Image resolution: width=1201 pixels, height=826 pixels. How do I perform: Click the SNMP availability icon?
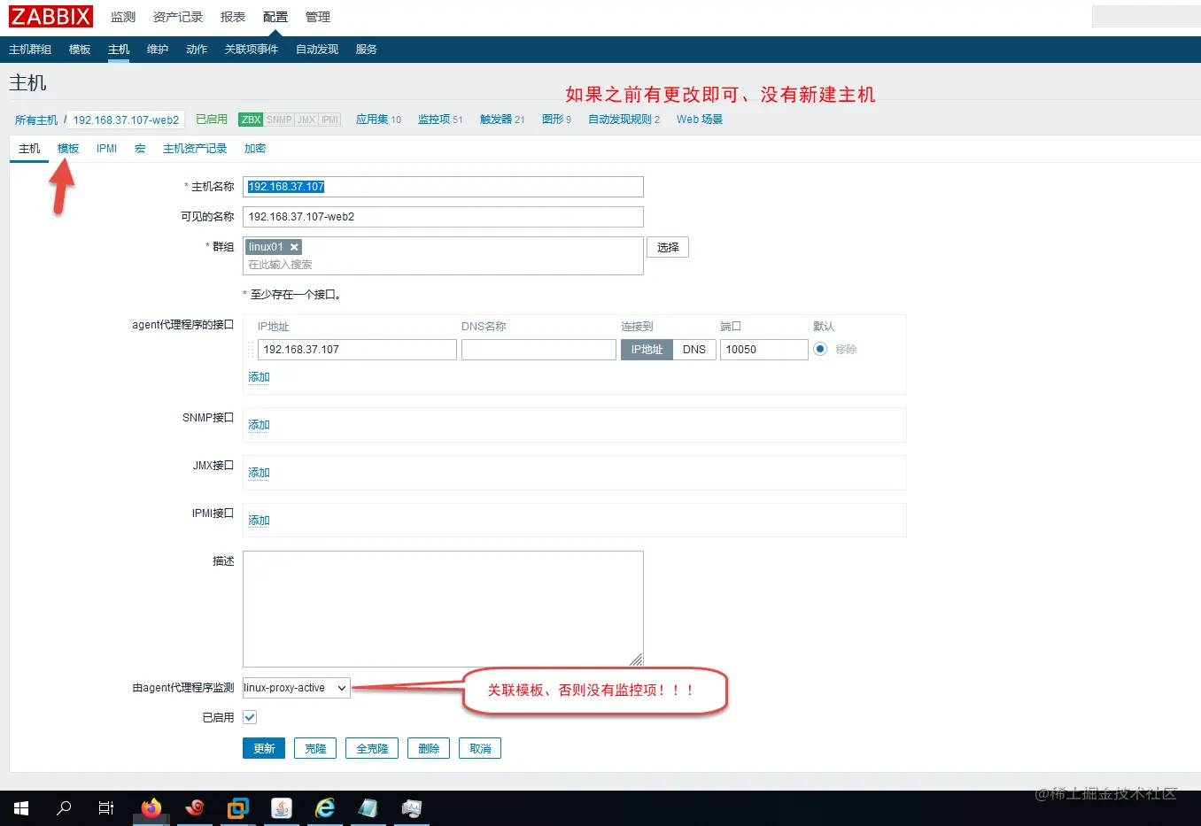click(279, 119)
